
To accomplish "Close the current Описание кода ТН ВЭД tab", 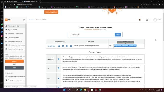I will click(x=39, y=1).
